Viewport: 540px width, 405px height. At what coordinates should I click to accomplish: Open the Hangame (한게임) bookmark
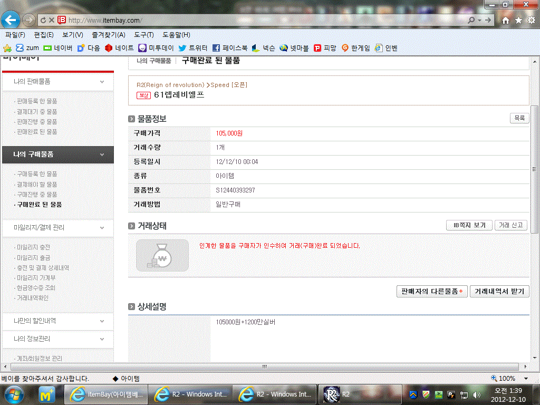click(356, 48)
